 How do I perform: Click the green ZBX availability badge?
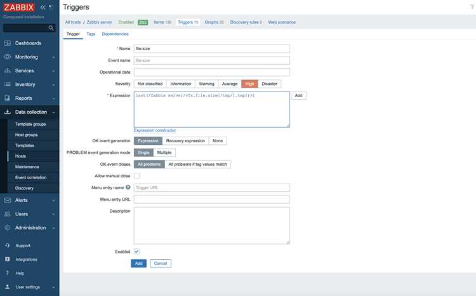143,22
